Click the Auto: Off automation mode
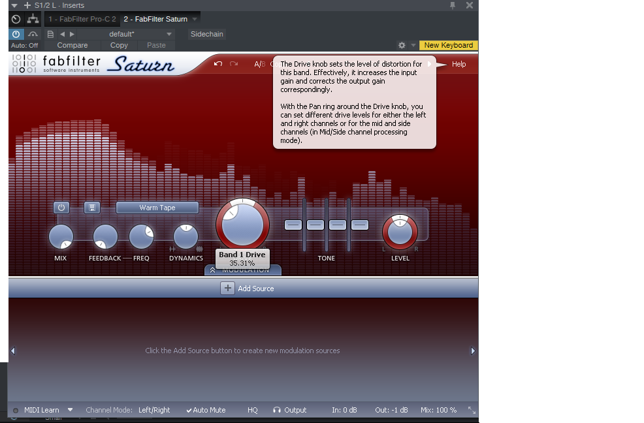This screenshot has width=644, height=423. tap(25, 46)
